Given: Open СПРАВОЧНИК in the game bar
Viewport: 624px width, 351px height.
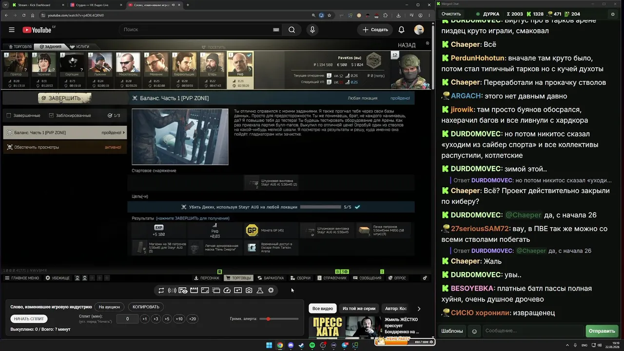Looking at the screenshot, I should pos(331,278).
